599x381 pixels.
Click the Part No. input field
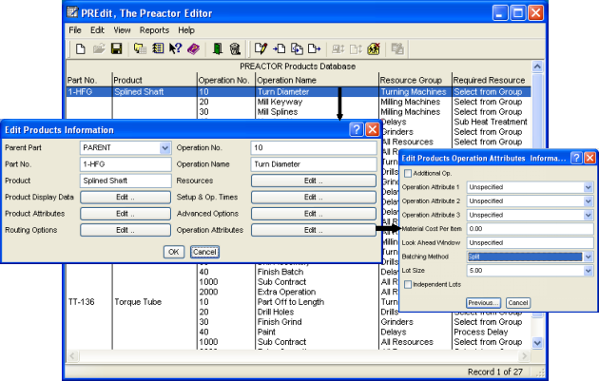coord(126,164)
